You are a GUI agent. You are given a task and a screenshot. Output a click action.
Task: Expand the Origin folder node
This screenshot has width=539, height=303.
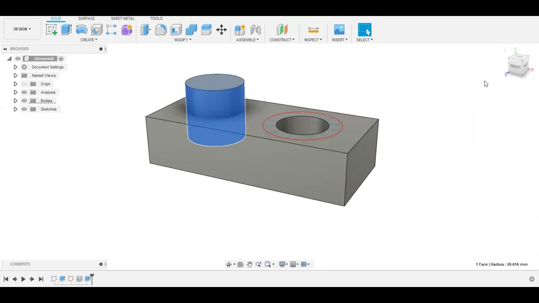(16, 84)
